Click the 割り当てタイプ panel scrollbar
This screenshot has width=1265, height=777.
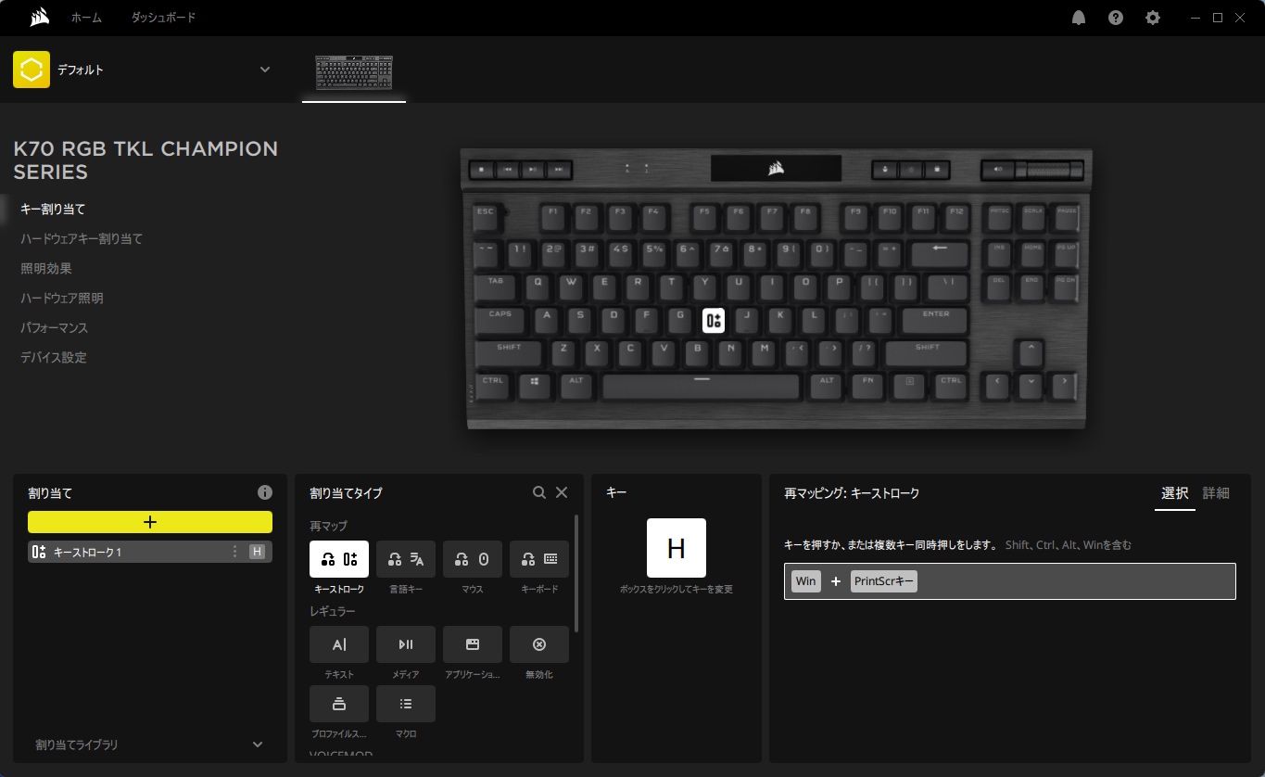(576, 573)
